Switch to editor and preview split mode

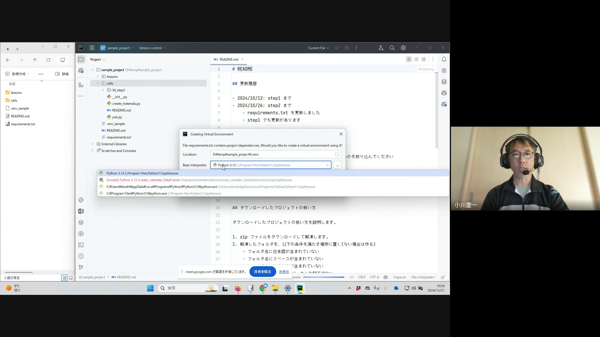[416, 59]
